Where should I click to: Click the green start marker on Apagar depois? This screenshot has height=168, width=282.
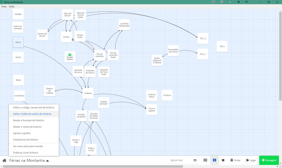70,55
